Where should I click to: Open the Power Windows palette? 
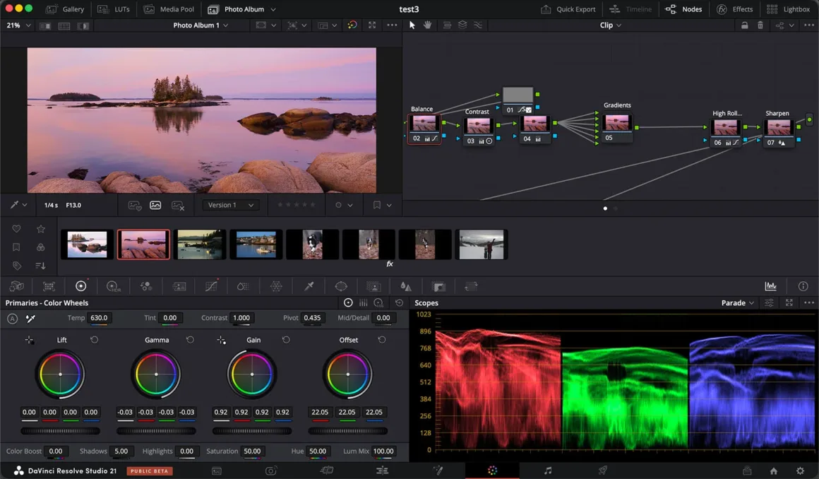tap(341, 285)
